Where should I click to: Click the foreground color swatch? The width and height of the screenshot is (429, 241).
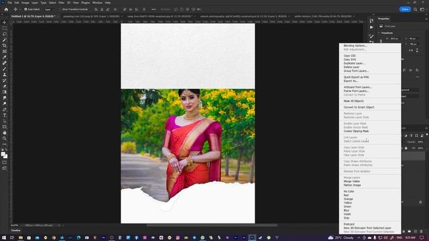click(3, 154)
